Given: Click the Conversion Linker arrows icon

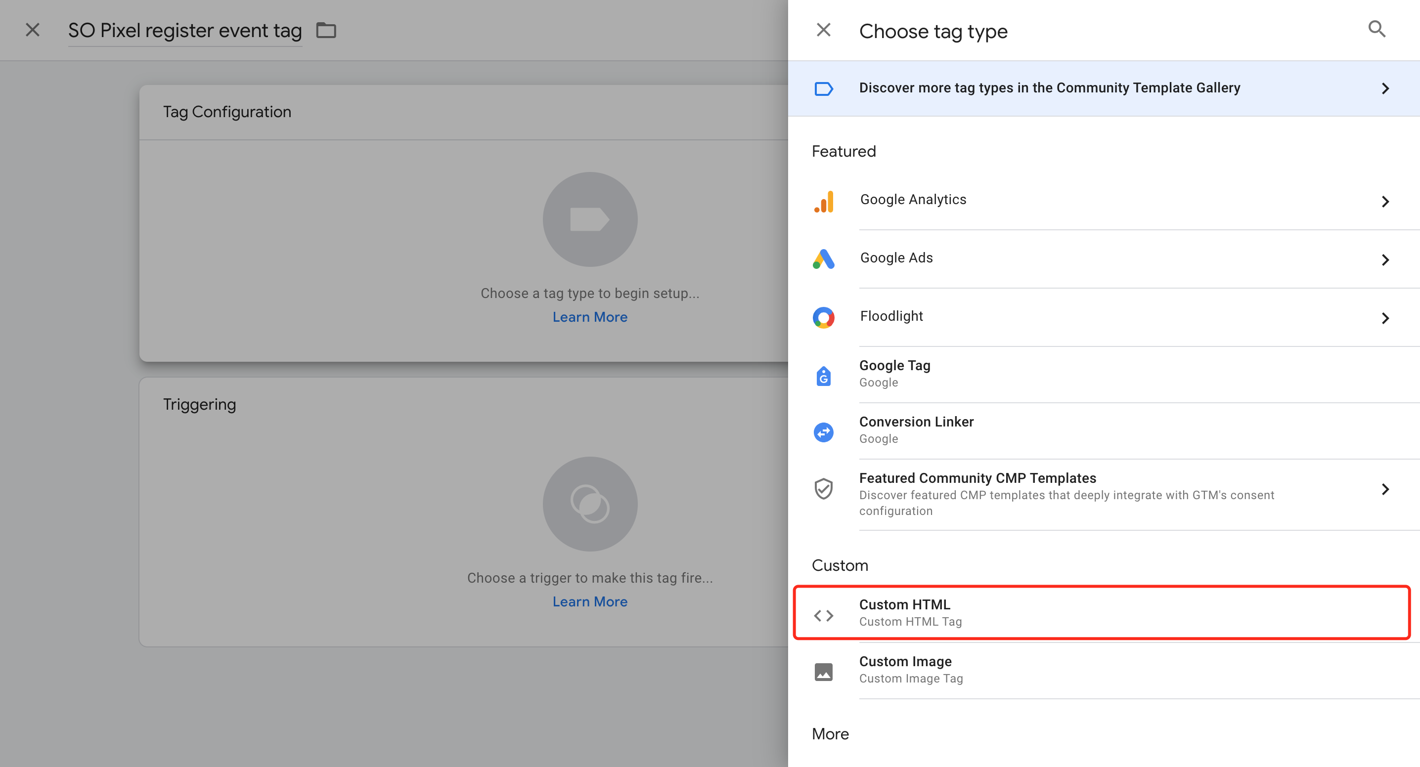Looking at the screenshot, I should click(824, 432).
